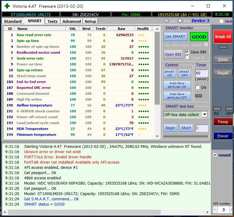Click the red Passp button
The height and width of the screenshot is (217, 234).
[x=223, y=122]
